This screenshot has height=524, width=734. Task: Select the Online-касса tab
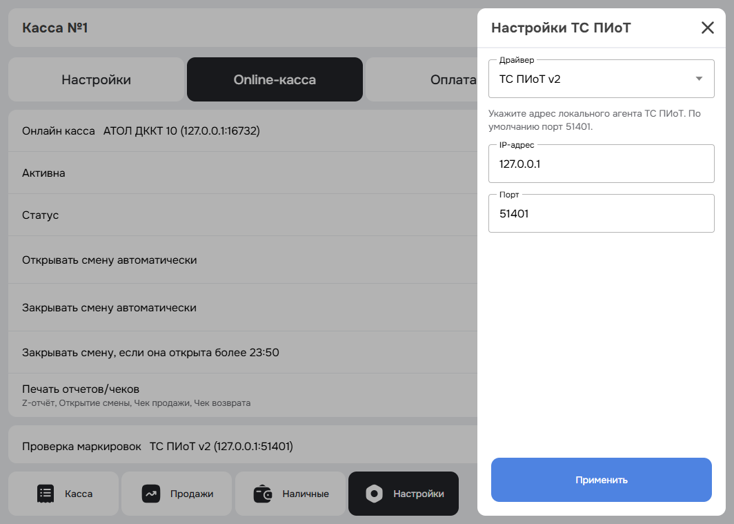tap(275, 79)
